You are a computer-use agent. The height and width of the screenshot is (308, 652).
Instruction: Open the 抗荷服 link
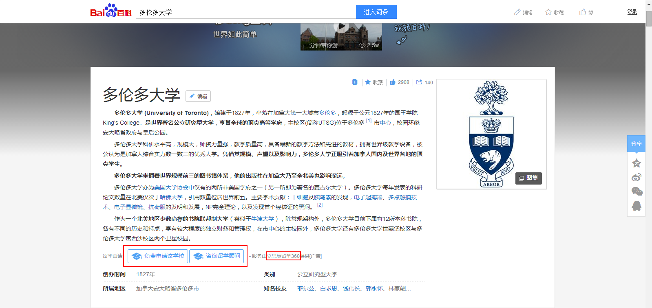tap(157, 207)
